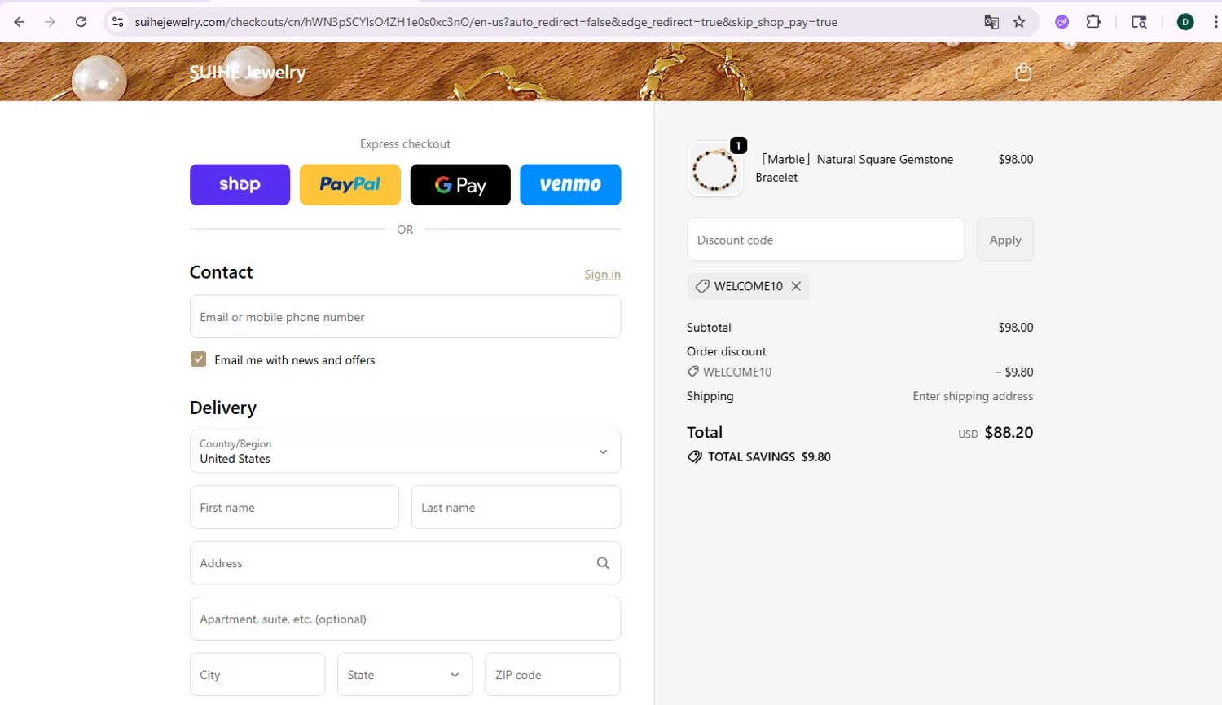Click the total savings tag icon
Image resolution: width=1222 pixels, height=705 pixels.
click(x=695, y=457)
